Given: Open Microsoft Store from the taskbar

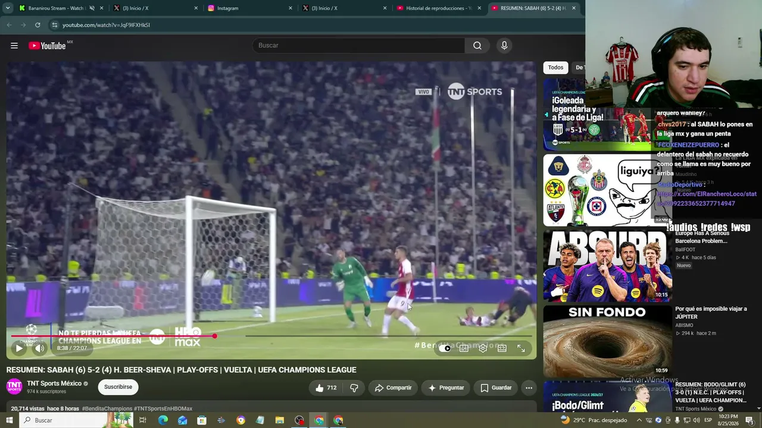Looking at the screenshot, I should [x=202, y=420].
